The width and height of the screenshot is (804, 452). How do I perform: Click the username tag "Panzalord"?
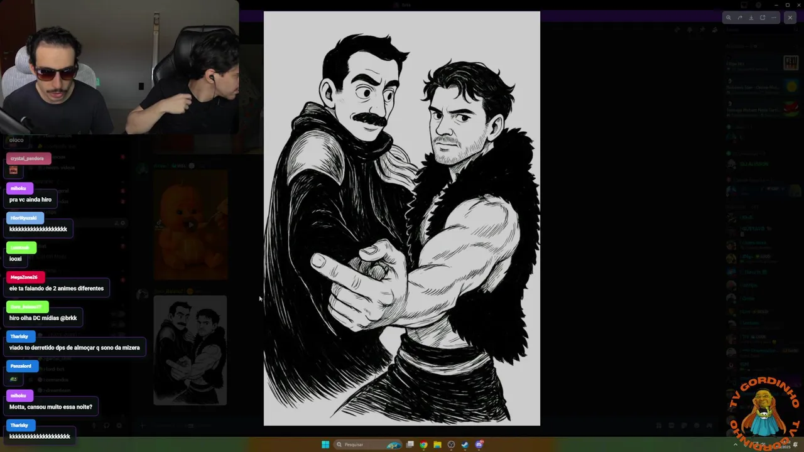click(21, 366)
